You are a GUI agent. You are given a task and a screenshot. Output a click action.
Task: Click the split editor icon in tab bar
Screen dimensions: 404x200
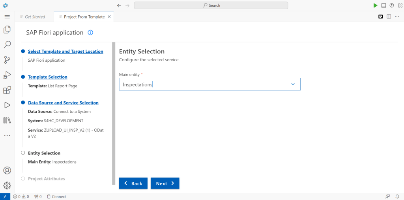[389, 17]
